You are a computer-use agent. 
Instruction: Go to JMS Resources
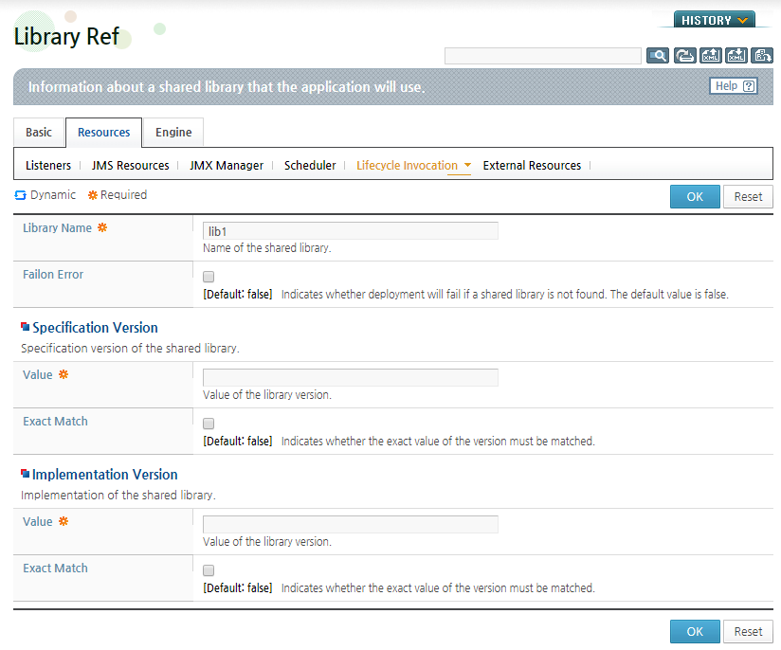tap(131, 166)
